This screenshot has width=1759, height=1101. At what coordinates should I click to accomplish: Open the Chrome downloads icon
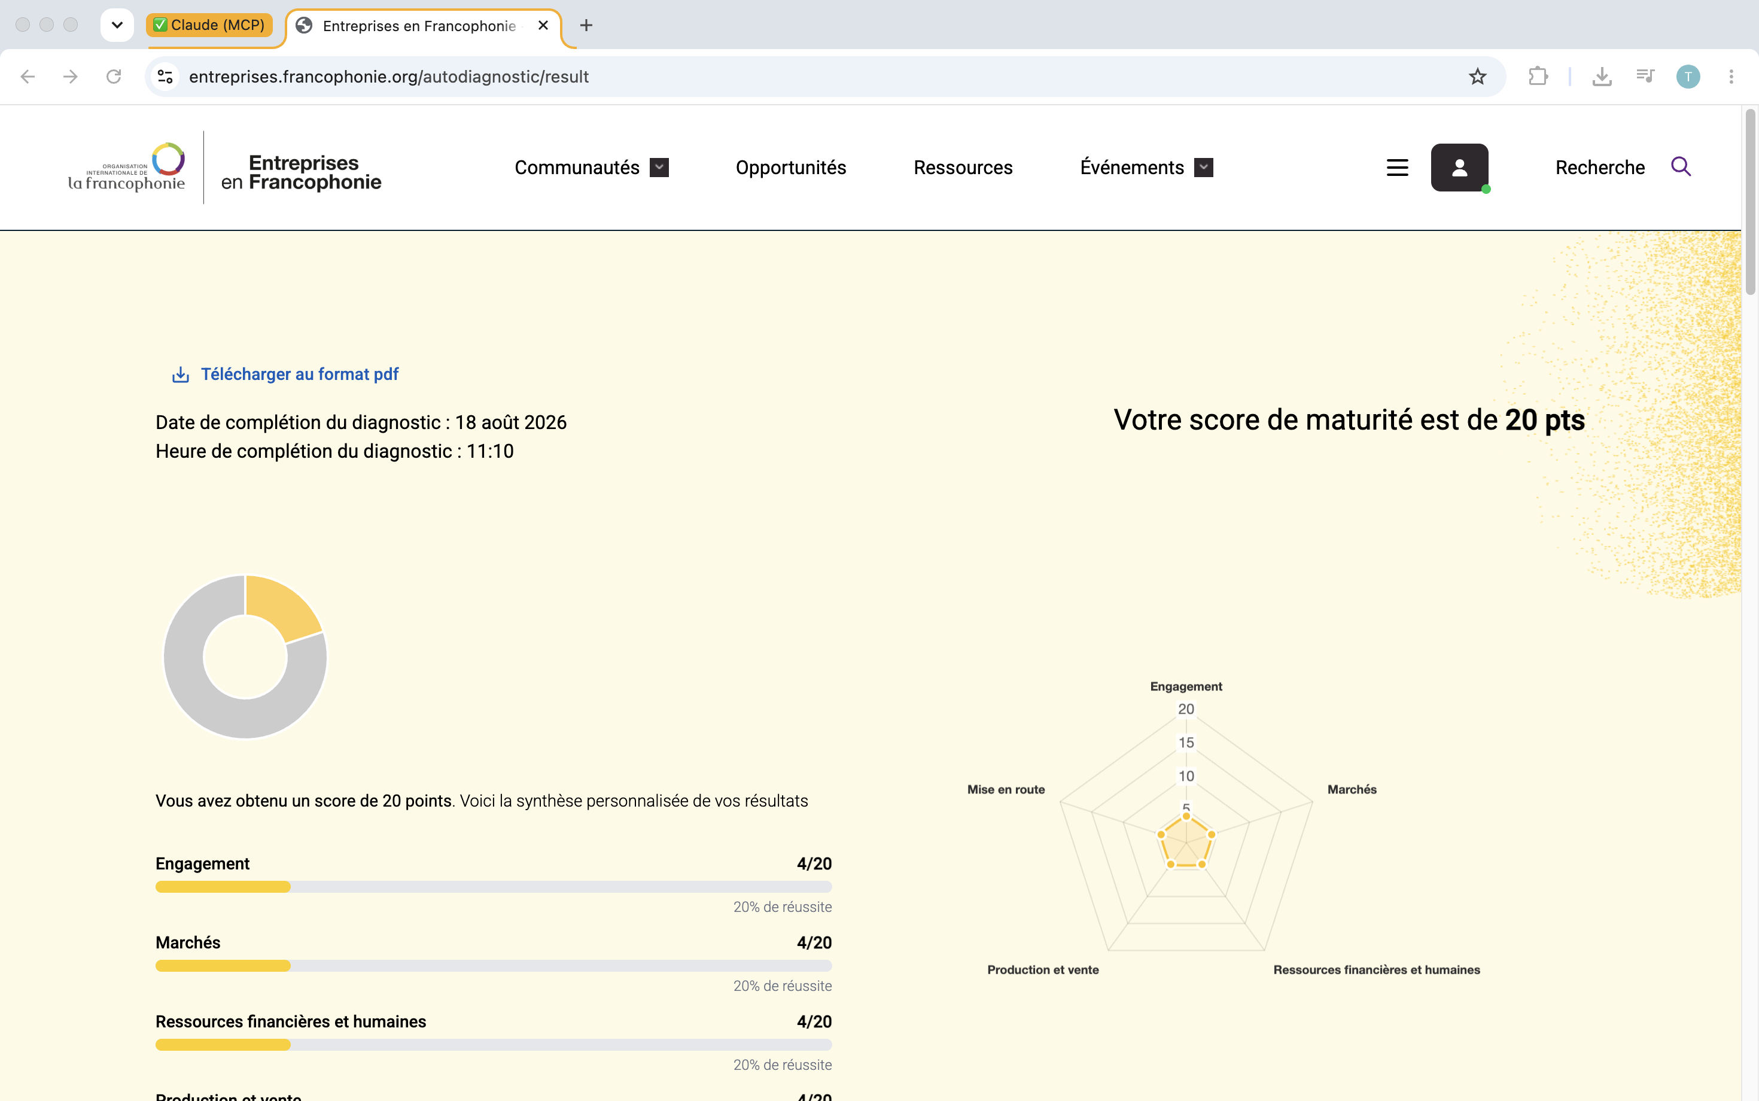click(x=1602, y=77)
